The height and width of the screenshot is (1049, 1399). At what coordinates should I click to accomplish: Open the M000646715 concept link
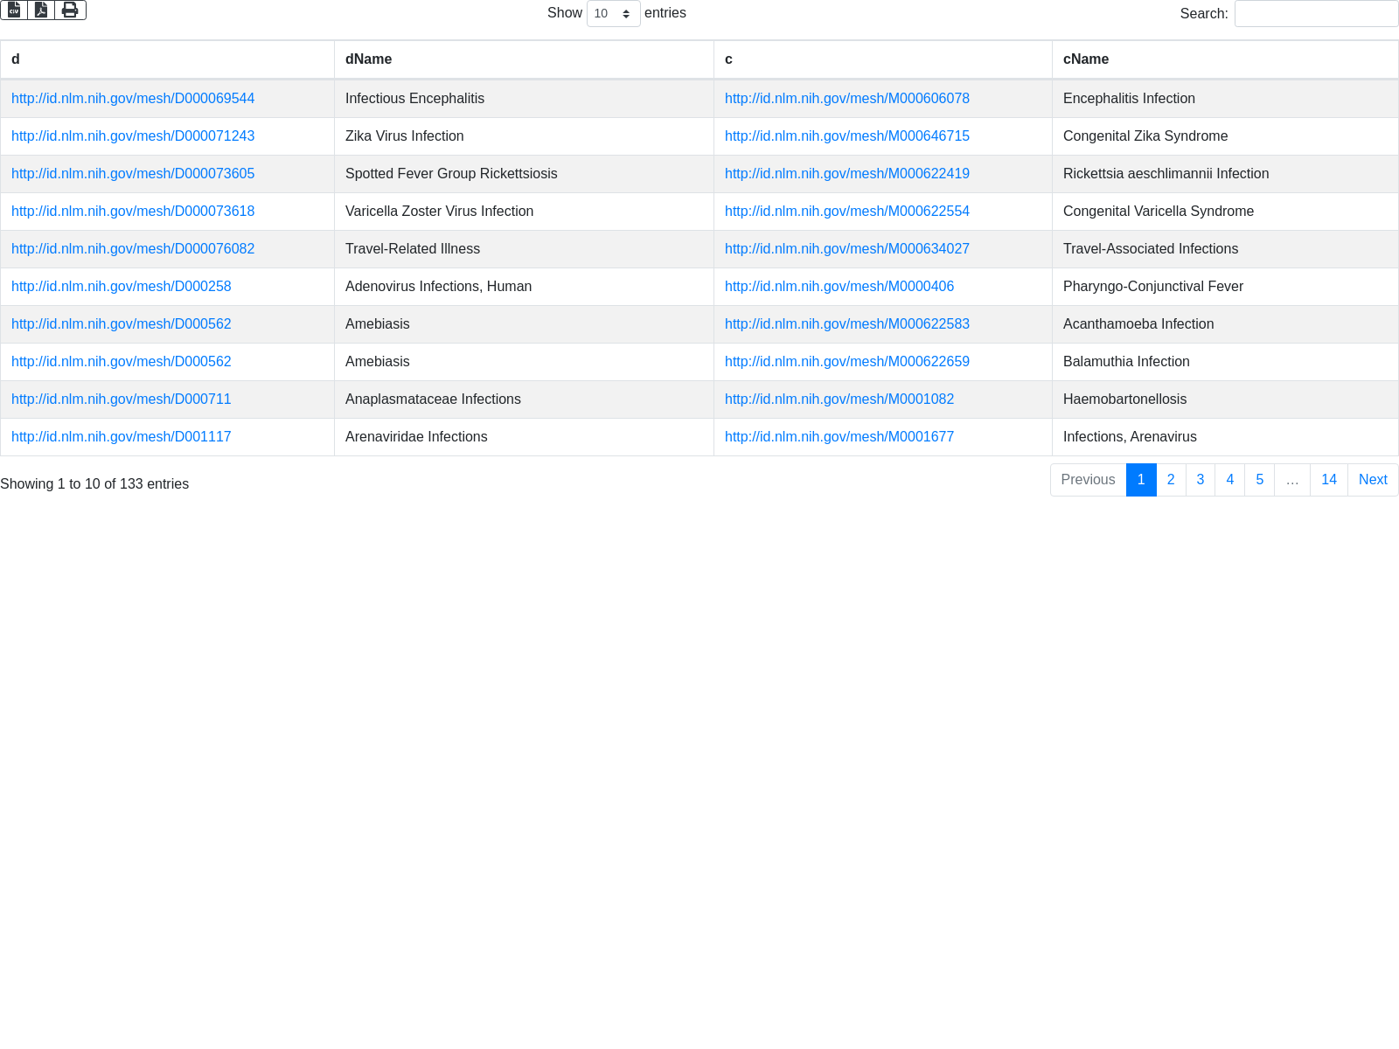tap(846, 136)
